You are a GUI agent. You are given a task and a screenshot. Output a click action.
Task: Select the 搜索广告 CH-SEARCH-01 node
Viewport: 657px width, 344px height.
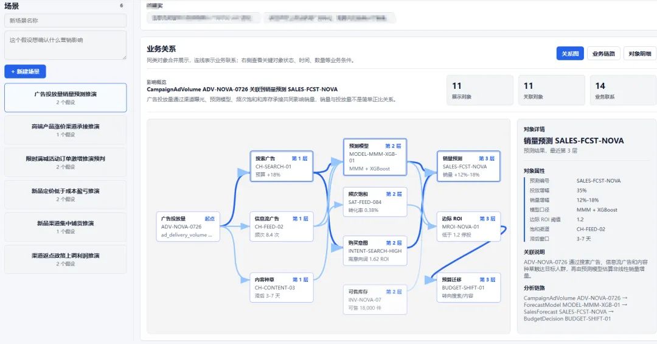click(282, 166)
